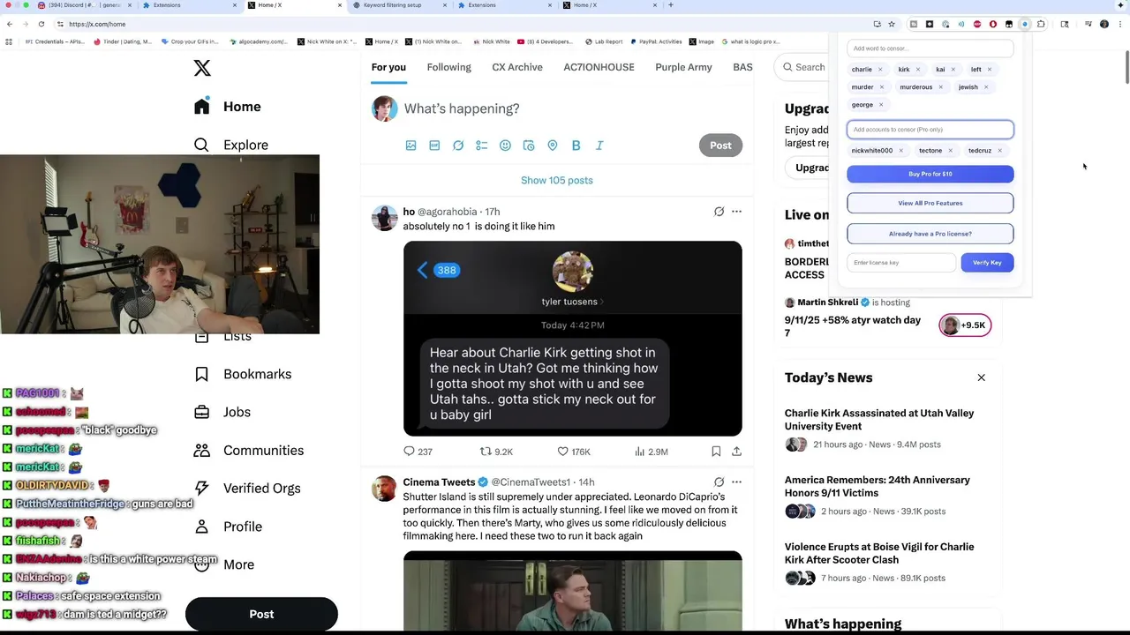Share ho's post
The image size is (1130, 635).
coord(736,452)
